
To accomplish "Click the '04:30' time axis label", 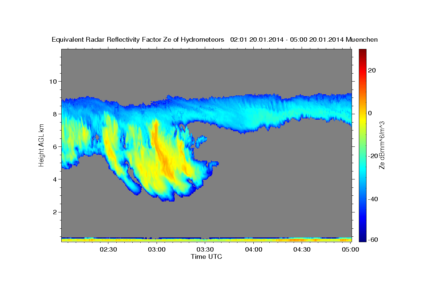I will (302, 249).
